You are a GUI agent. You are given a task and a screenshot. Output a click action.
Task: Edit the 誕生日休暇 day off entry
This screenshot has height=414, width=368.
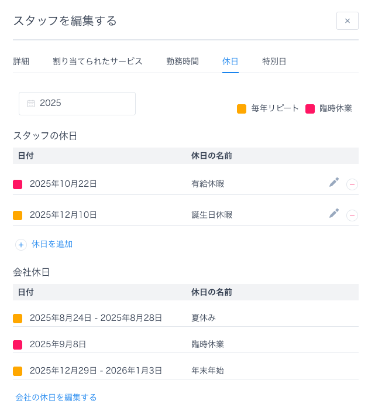pyautogui.click(x=334, y=213)
